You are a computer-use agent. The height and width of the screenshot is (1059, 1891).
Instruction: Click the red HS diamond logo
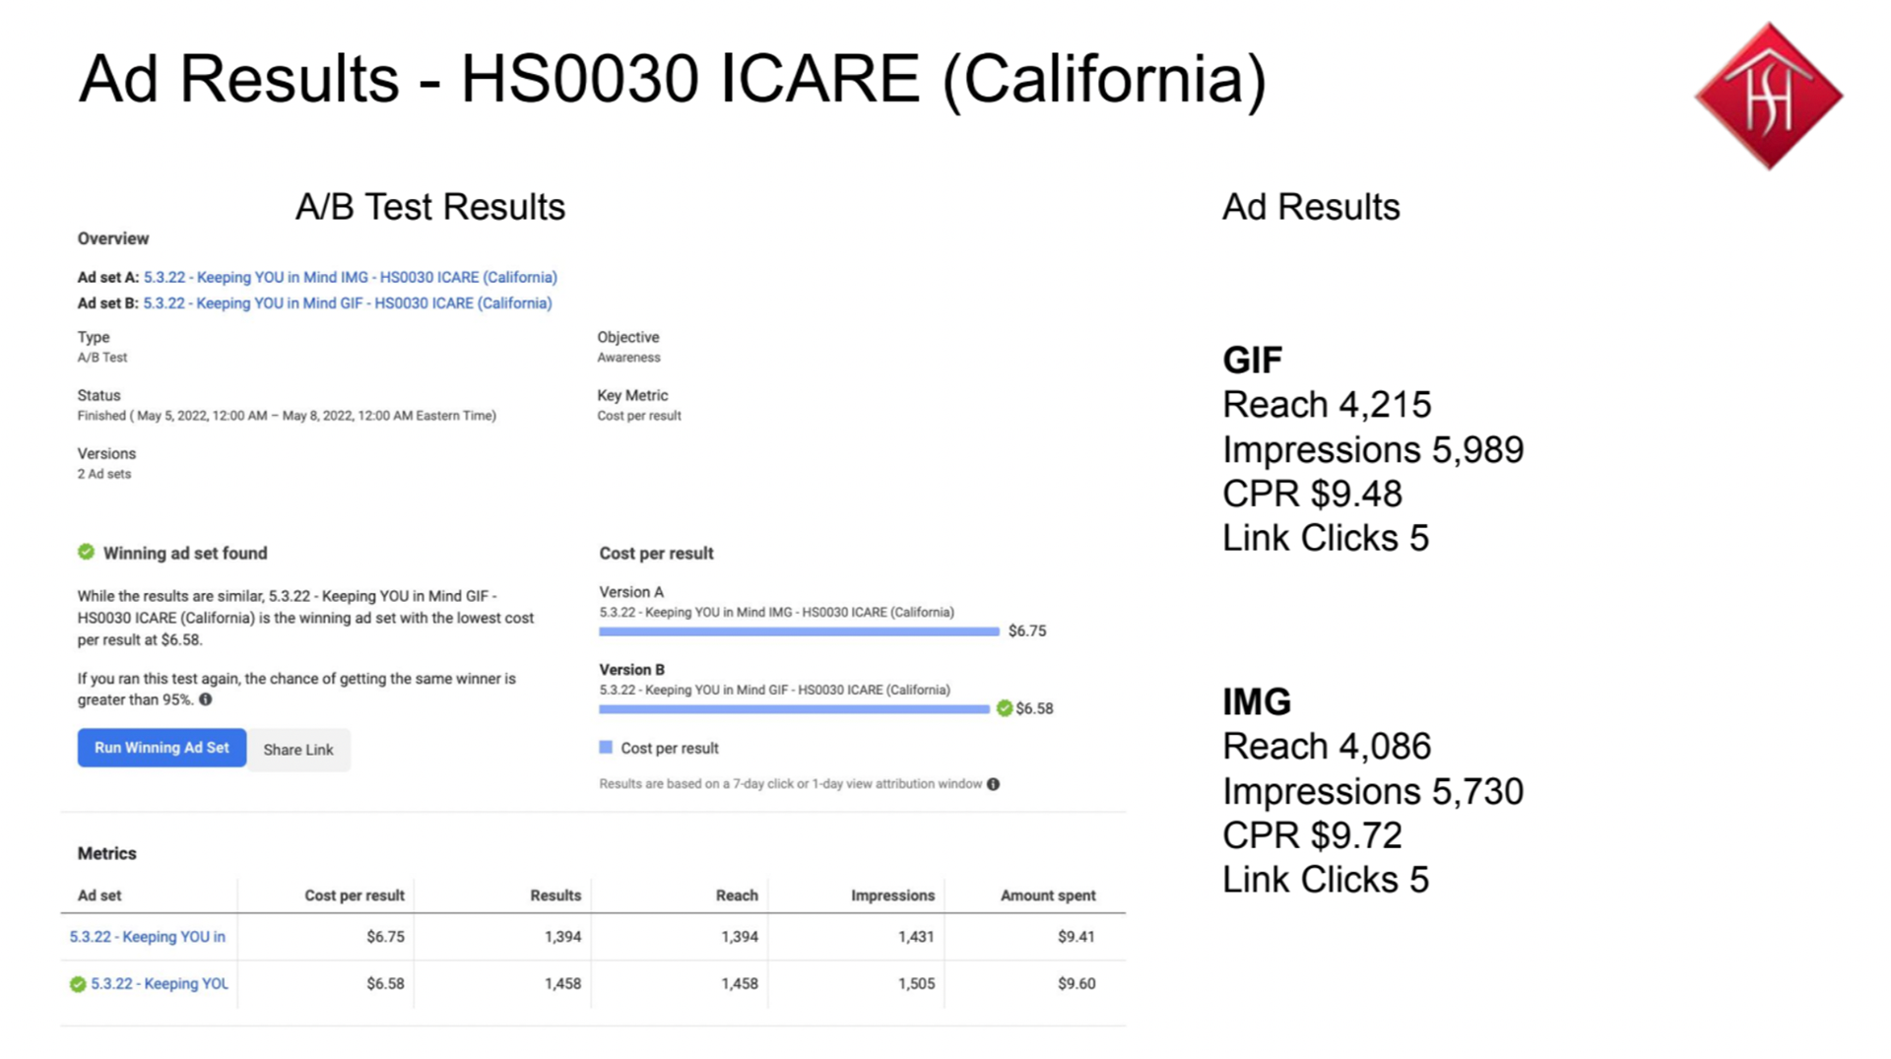coord(1769,97)
